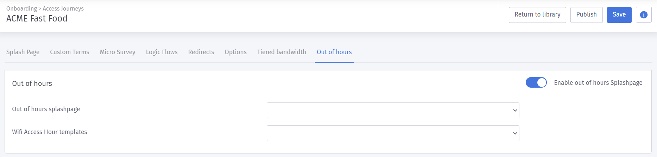Disable the out of hours Splashpage switch
Image resolution: width=657 pixels, height=157 pixels.
pyautogui.click(x=536, y=83)
